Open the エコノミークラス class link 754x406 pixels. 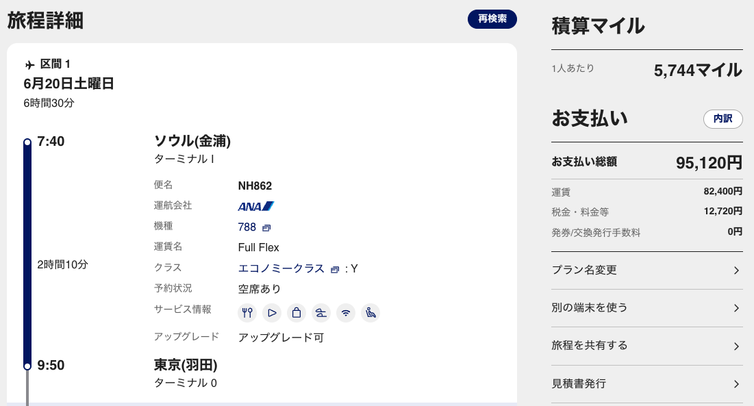pyautogui.click(x=281, y=268)
